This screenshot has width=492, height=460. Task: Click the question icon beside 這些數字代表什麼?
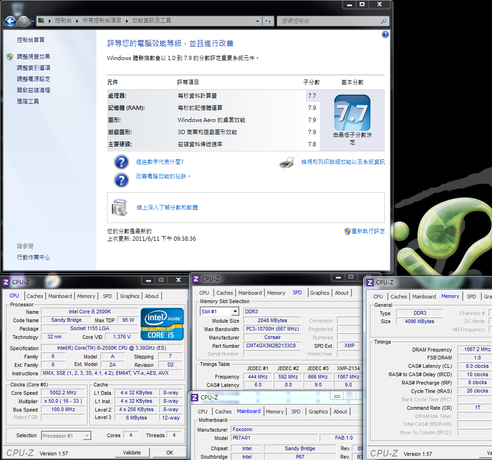tap(121, 162)
